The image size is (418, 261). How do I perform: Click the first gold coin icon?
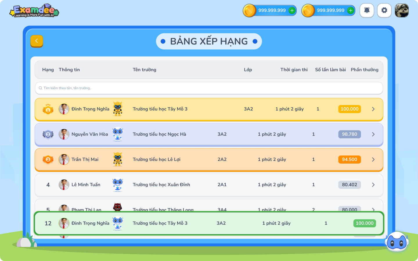(249, 10)
